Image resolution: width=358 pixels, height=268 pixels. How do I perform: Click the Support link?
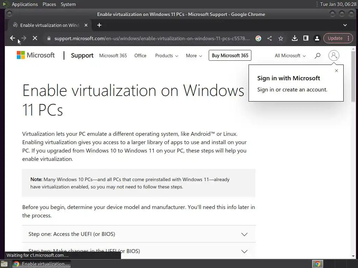(x=82, y=55)
